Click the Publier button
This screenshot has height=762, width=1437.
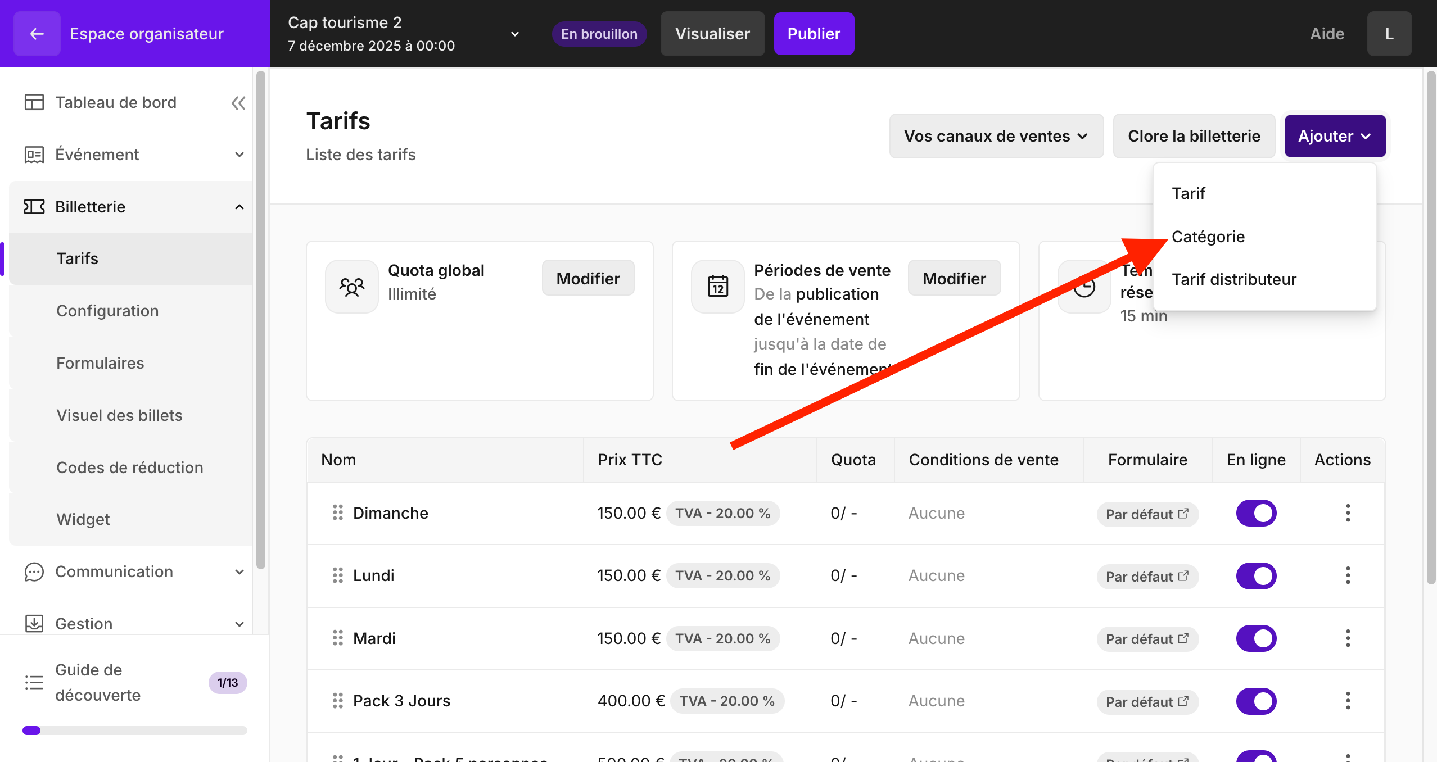(814, 34)
